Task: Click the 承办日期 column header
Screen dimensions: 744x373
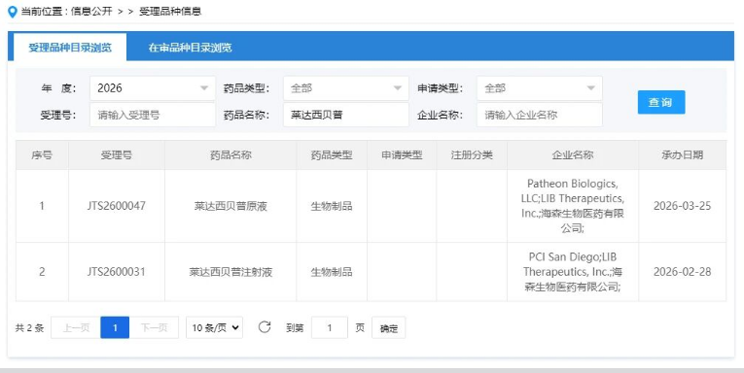Action: coord(683,155)
